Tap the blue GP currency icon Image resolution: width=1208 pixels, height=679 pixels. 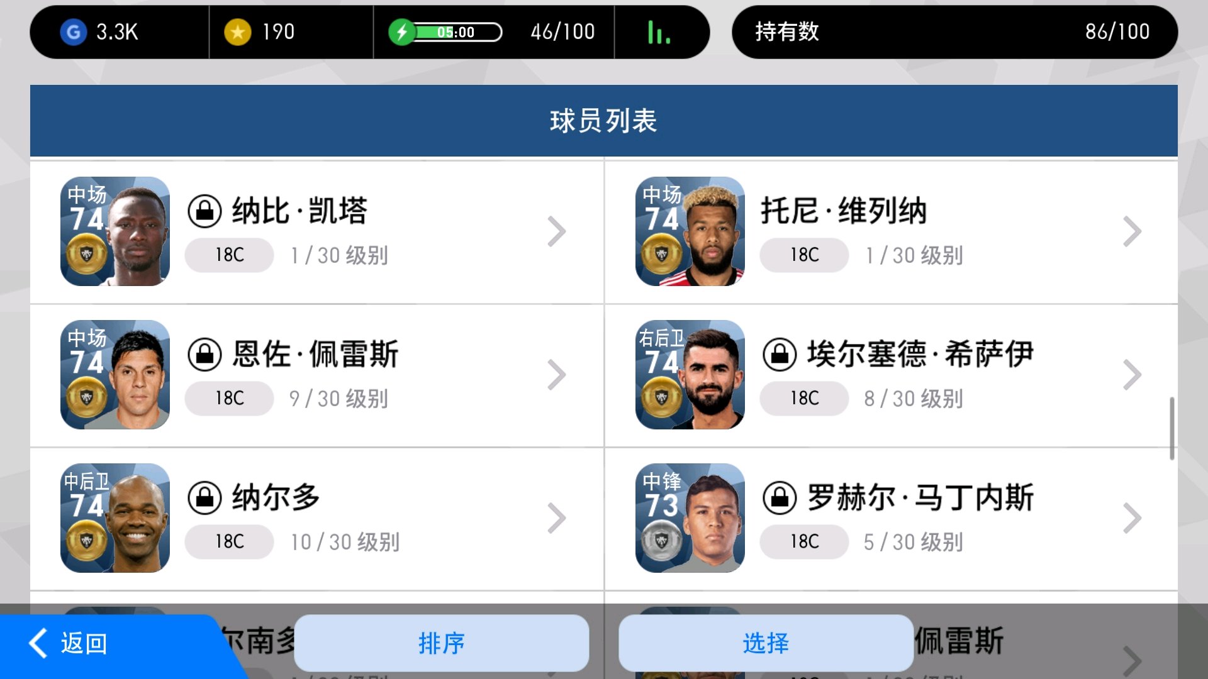tap(74, 32)
